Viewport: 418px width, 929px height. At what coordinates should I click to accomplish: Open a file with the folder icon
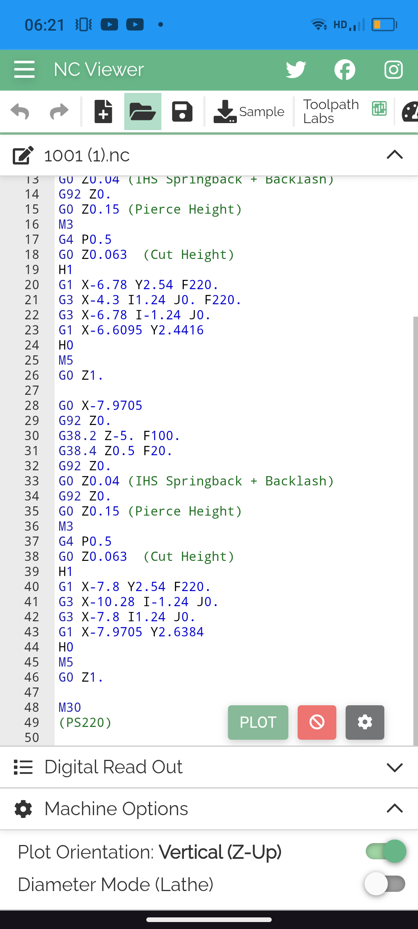(x=142, y=112)
